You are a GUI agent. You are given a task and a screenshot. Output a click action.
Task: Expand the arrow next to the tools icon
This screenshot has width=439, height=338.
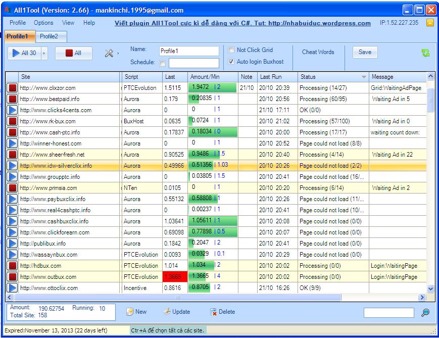click(x=118, y=53)
